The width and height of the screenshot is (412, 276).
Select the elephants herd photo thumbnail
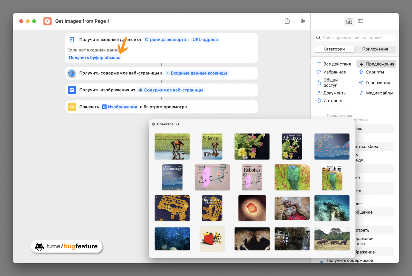click(332, 239)
